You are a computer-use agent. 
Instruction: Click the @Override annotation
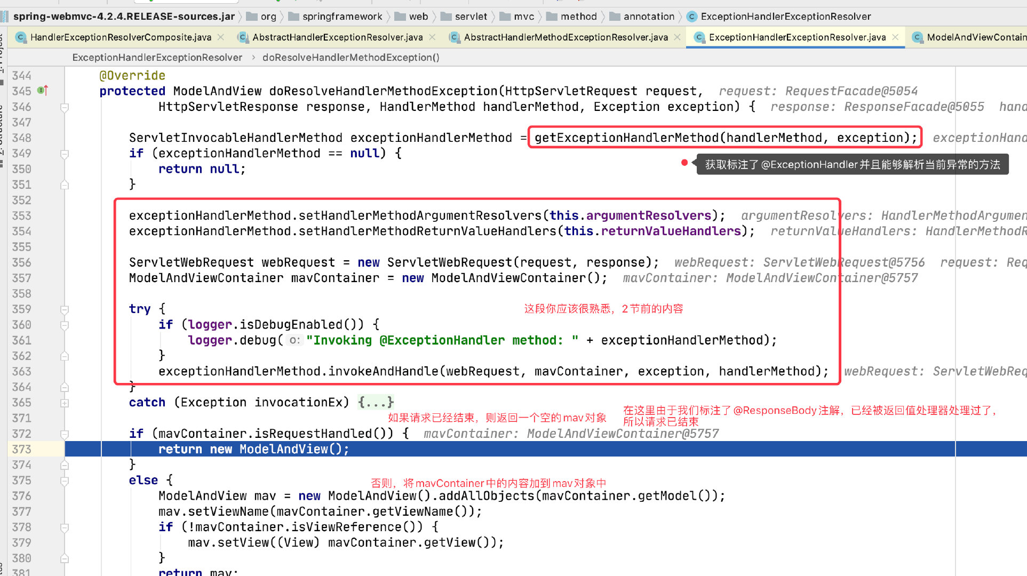pos(132,75)
